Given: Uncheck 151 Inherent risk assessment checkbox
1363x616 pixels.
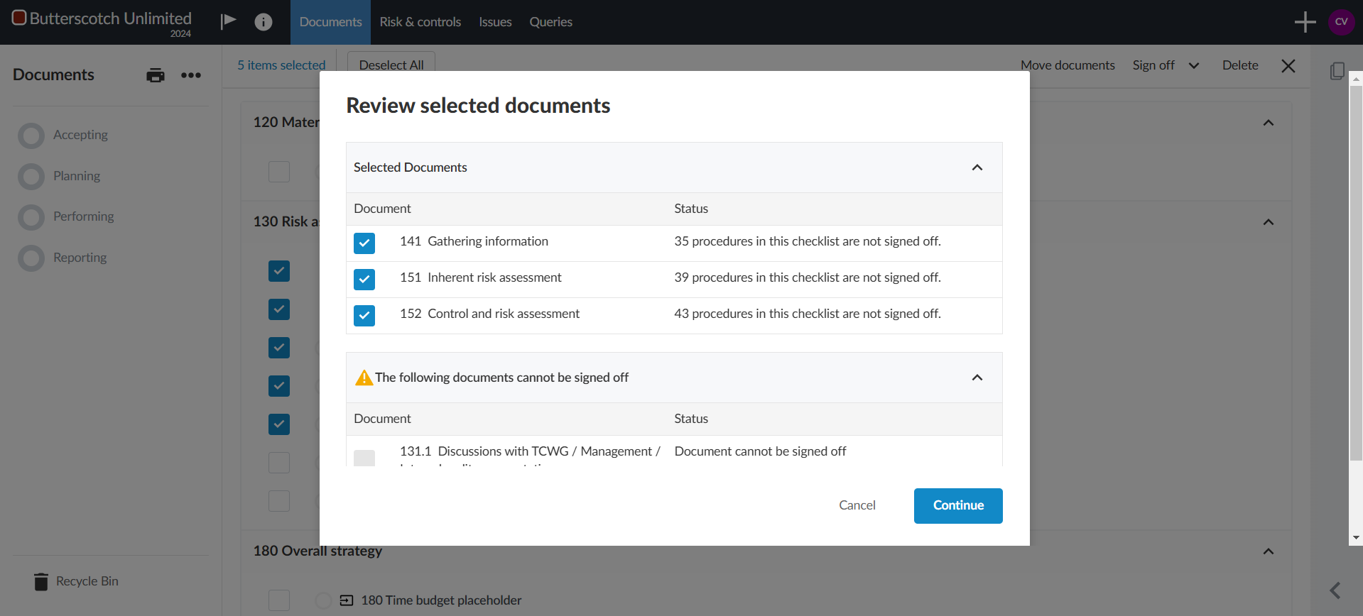Looking at the screenshot, I should click(364, 280).
